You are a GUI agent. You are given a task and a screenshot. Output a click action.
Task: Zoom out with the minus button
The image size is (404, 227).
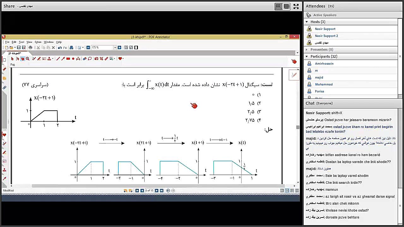[88, 48]
